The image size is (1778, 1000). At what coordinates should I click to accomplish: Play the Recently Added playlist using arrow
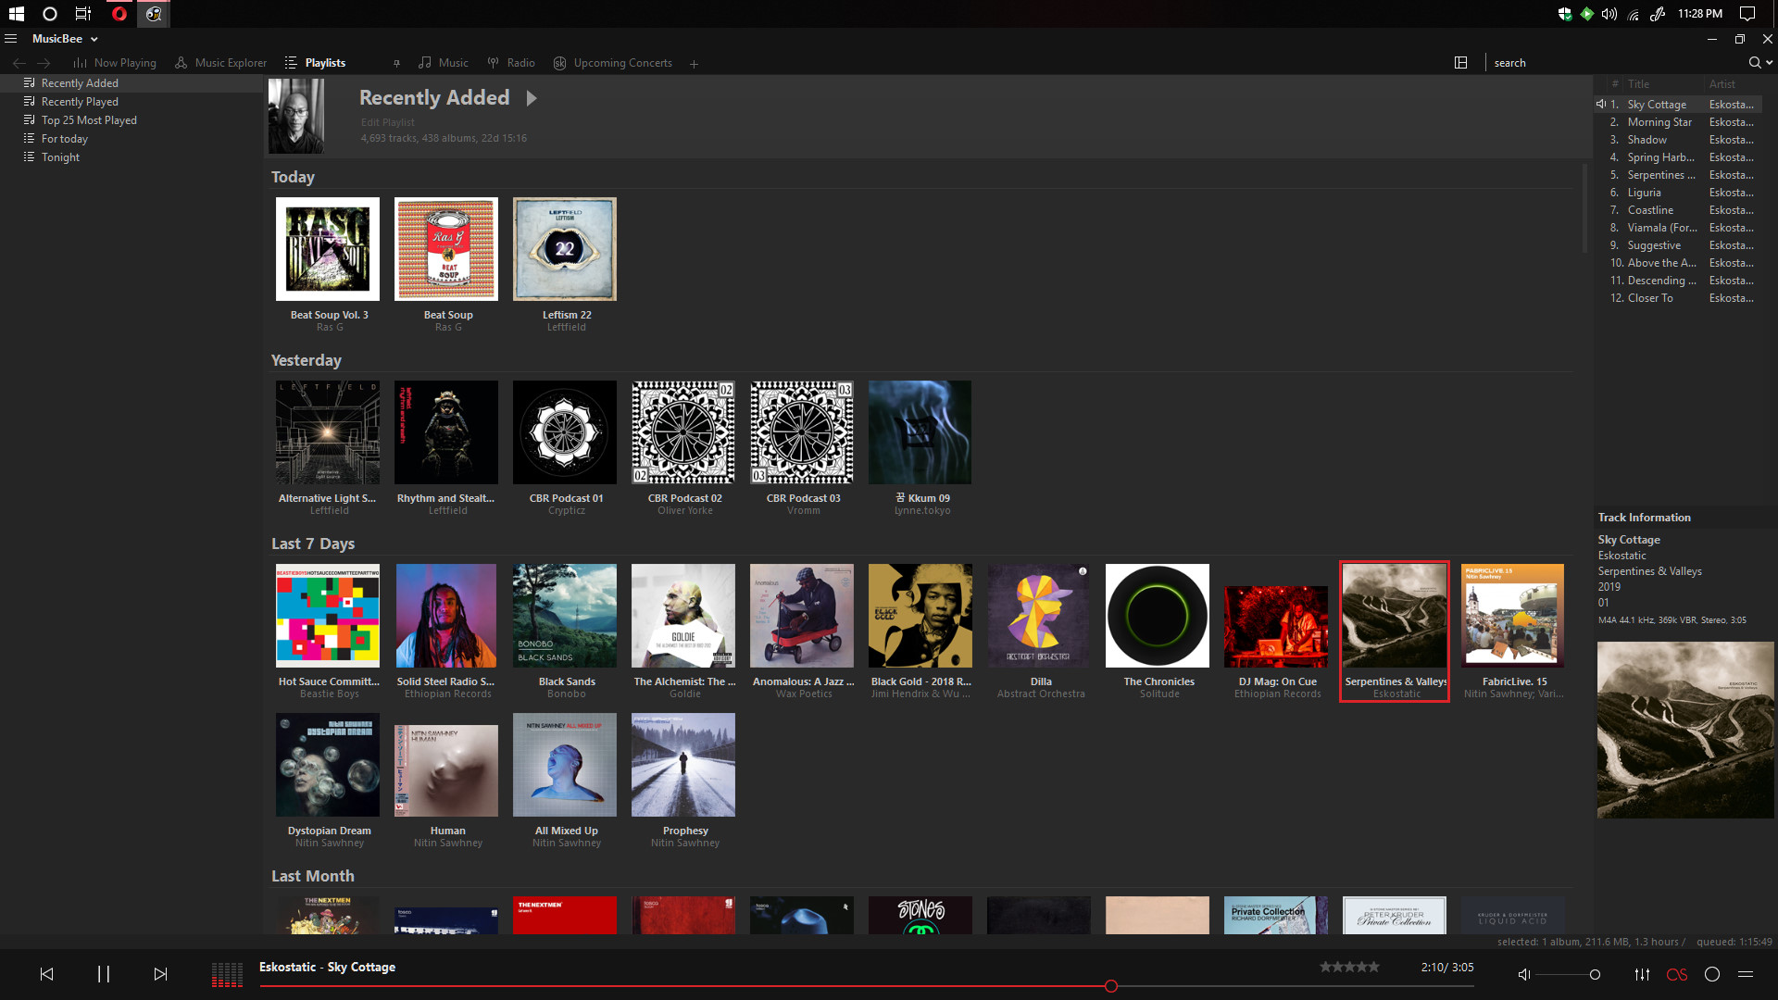pos(532,98)
